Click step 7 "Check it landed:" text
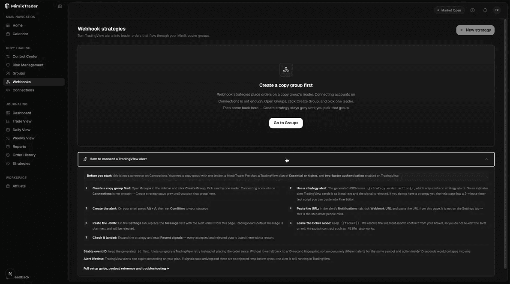This screenshot has width=510, height=284. (x=183, y=238)
